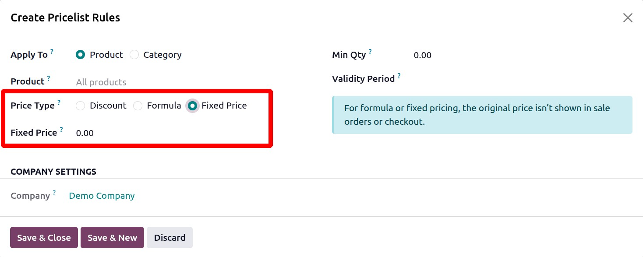Click the Min Qty help icon
This screenshot has height=257, width=643.
[x=370, y=52]
